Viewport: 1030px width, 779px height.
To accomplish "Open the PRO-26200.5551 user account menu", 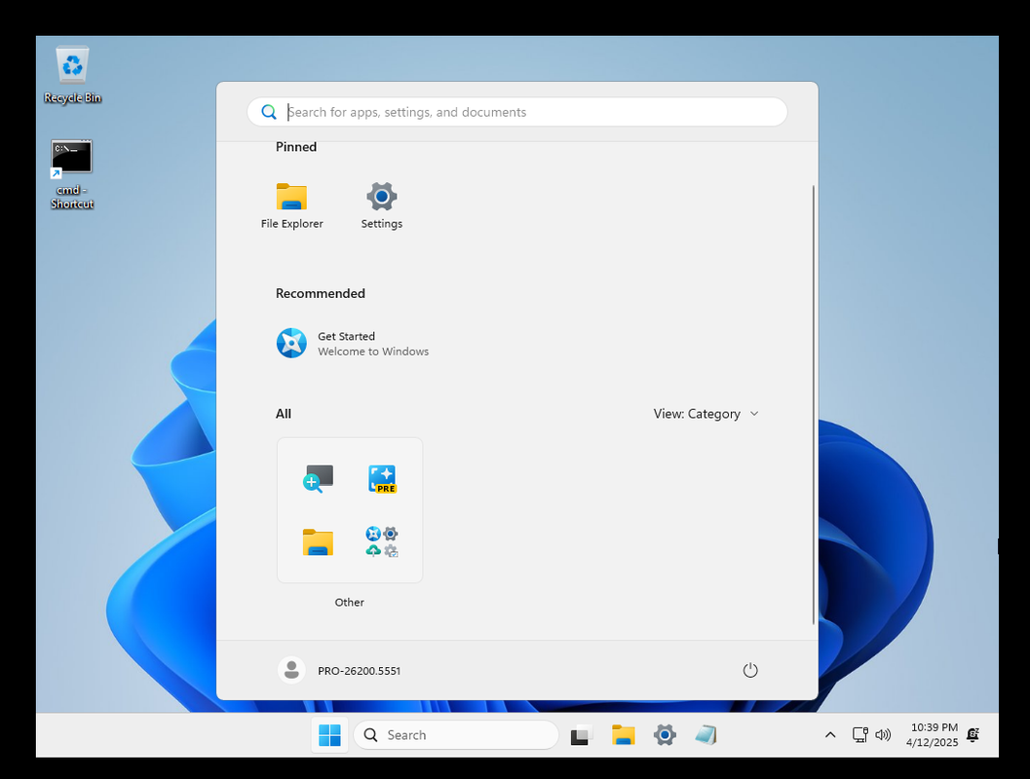I will pyautogui.click(x=340, y=670).
